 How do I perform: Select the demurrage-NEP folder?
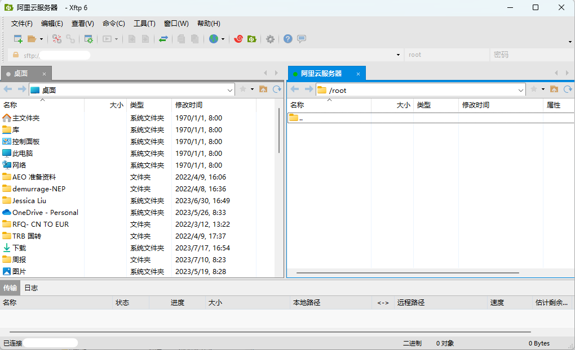39,189
